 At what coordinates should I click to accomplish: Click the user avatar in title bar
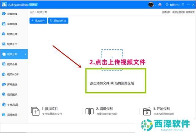151,5
